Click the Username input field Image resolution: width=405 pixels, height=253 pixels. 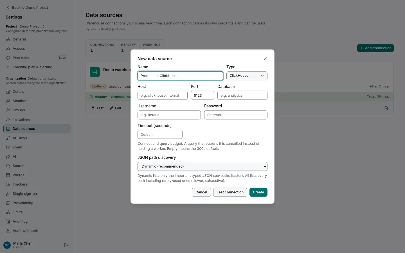(169, 115)
